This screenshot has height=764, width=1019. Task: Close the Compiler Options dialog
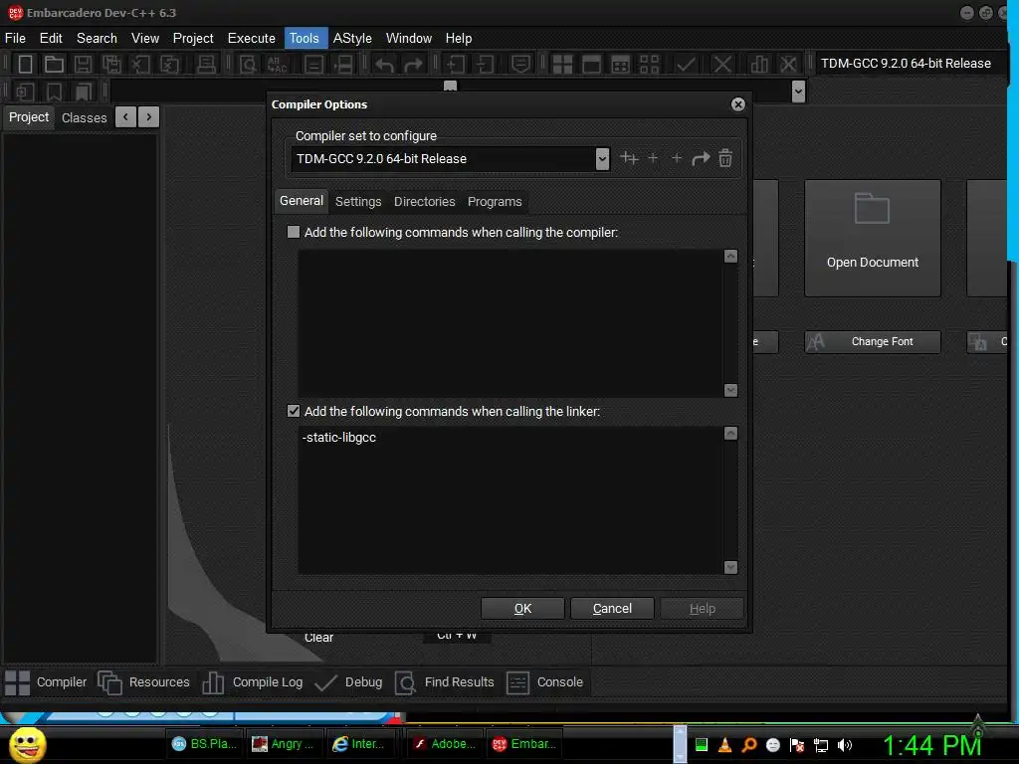[737, 104]
